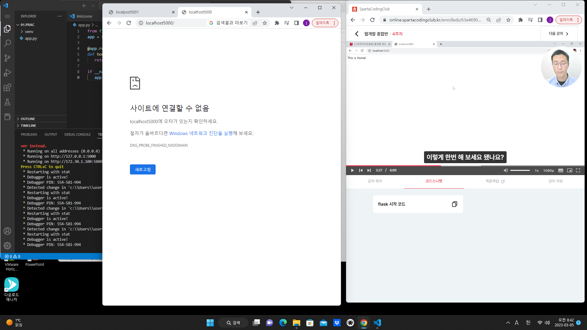This screenshot has width=587, height=330.
Task: Go back to course list arrow
Action: tap(357, 34)
